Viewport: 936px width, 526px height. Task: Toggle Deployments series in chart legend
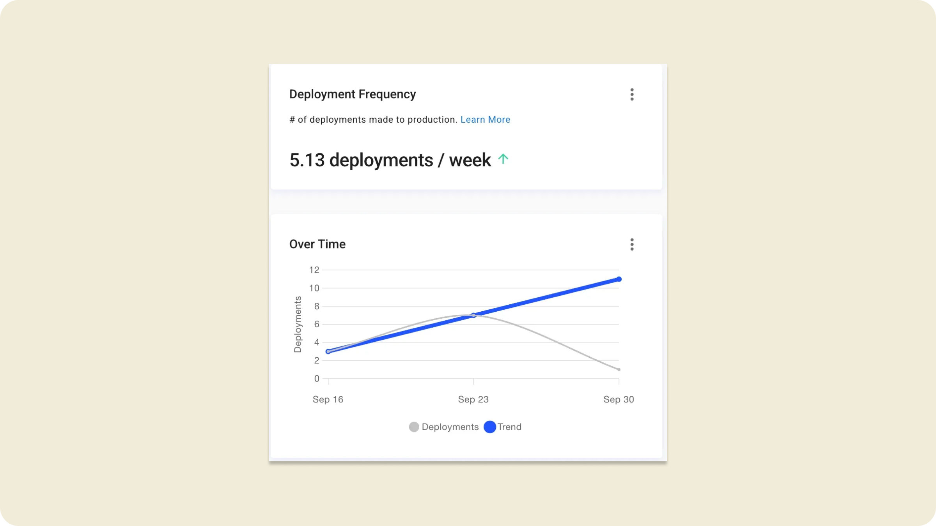tap(450, 427)
